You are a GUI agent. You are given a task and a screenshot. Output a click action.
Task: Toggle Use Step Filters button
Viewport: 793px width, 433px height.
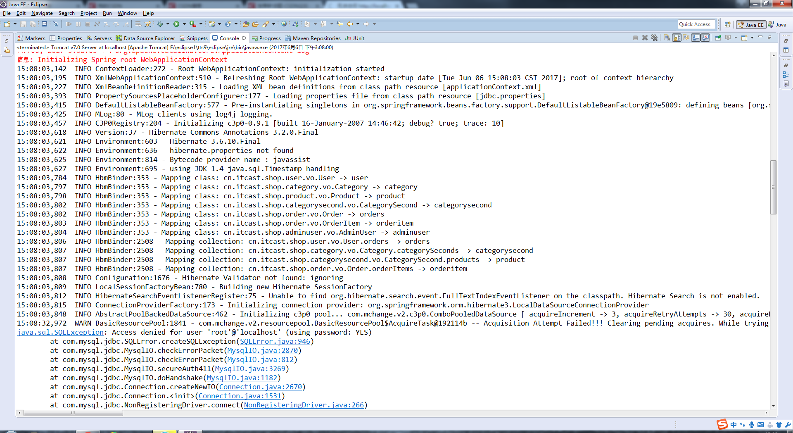click(147, 24)
